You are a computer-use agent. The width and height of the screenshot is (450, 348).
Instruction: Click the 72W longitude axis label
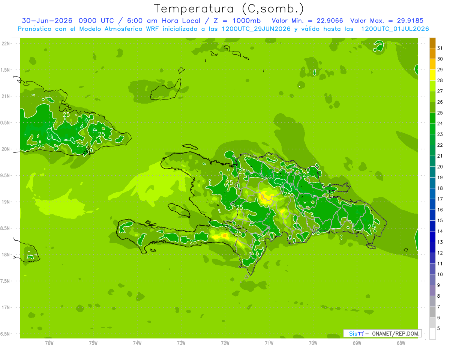[225, 343]
